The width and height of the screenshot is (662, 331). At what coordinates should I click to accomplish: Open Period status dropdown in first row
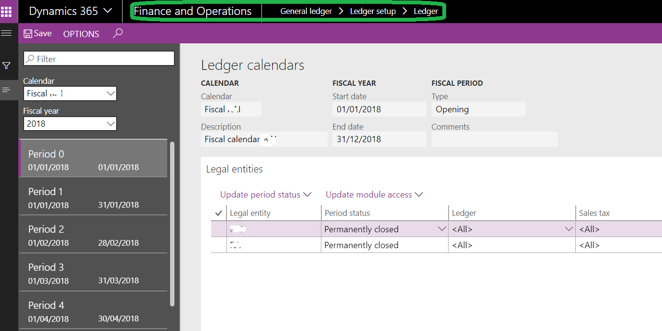click(x=442, y=229)
